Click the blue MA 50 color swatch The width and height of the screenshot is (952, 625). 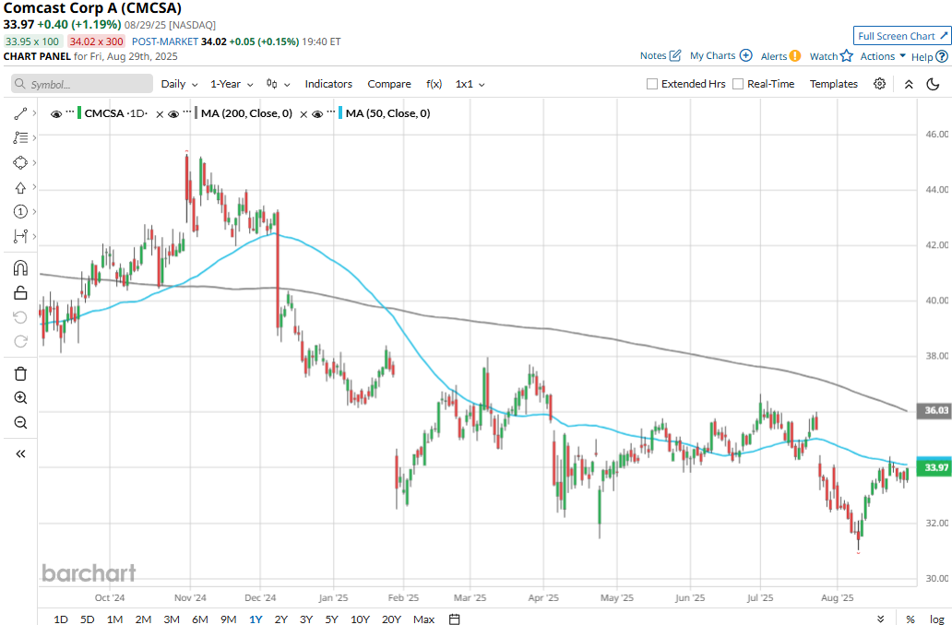[340, 113]
